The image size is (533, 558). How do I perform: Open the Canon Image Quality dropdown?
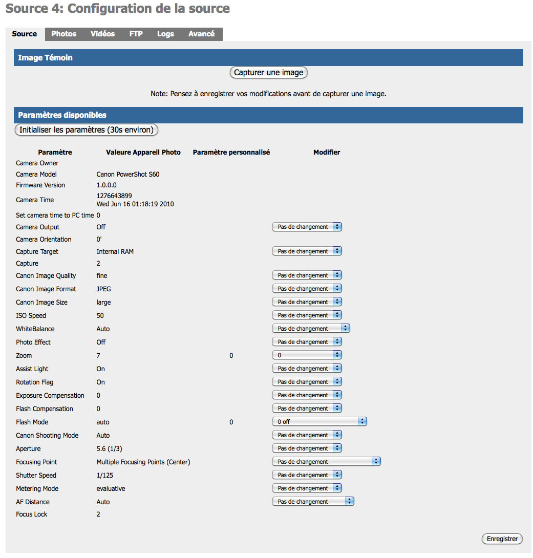(x=307, y=275)
